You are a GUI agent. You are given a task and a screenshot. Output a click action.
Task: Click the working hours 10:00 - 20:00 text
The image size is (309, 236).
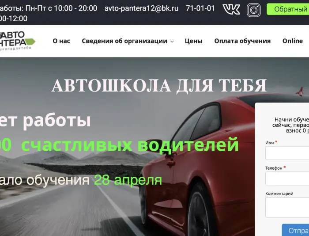[x=75, y=8]
